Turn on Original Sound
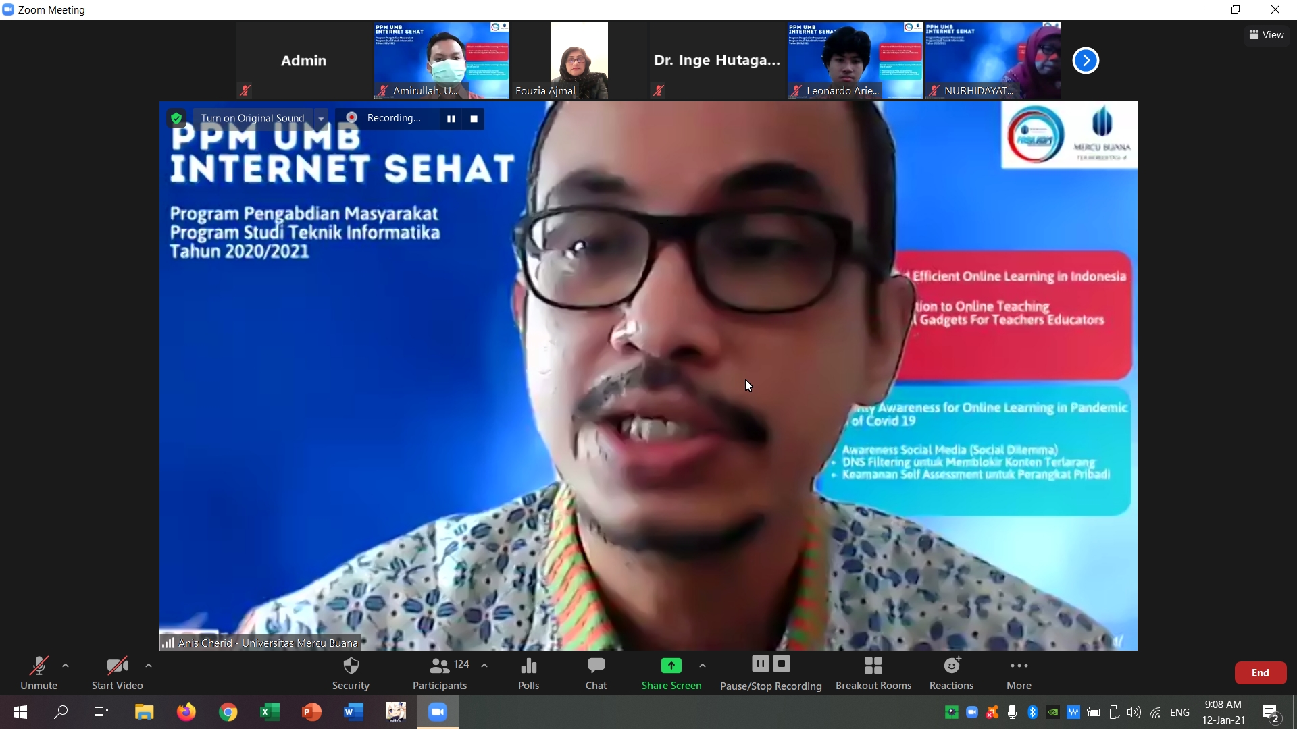Image resolution: width=1297 pixels, height=729 pixels. tap(253, 118)
